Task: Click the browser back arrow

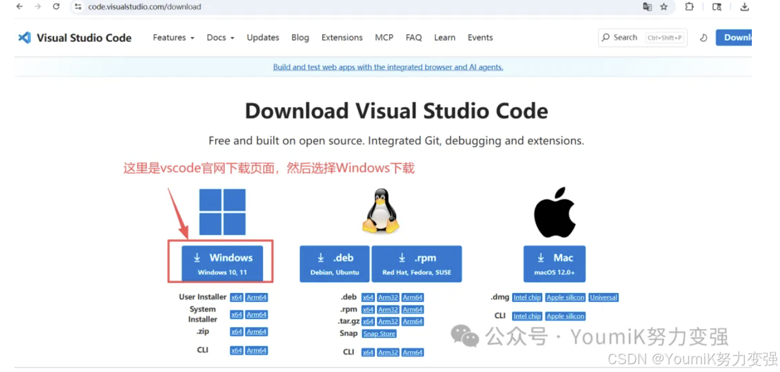Action: click(x=19, y=7)
